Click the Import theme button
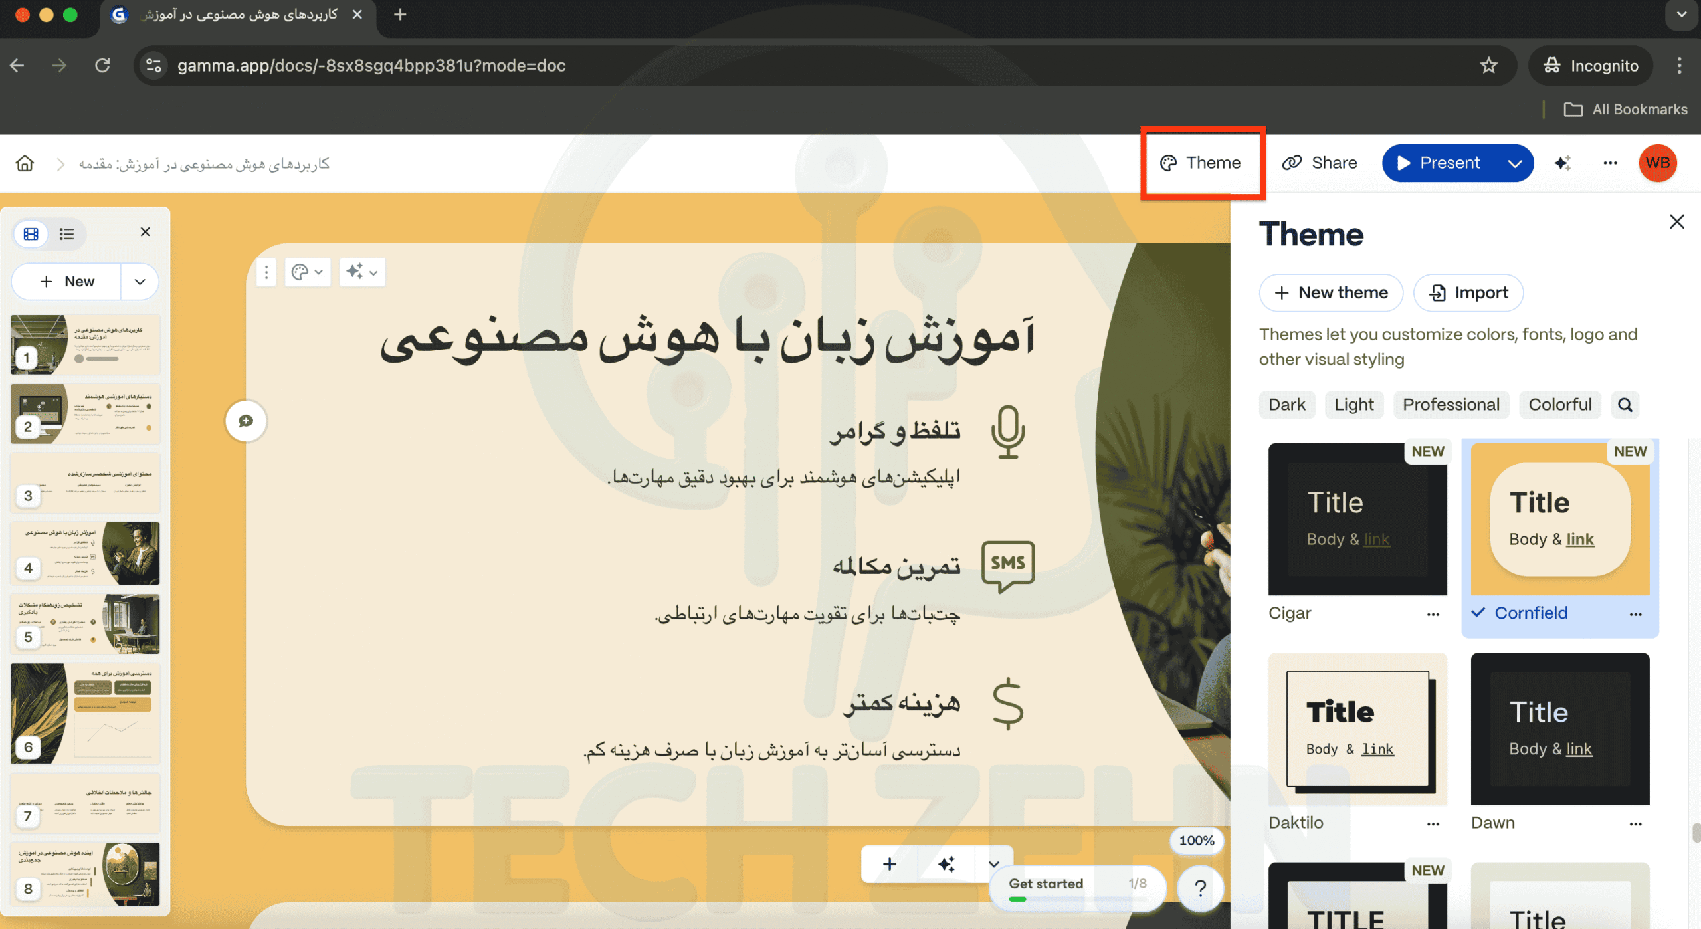Screen dimensions: 1701x929 (x=1468, y=293)
